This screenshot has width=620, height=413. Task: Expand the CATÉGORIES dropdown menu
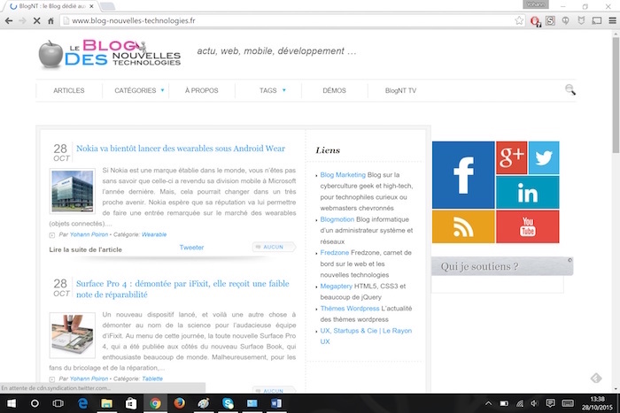point(140,90)
